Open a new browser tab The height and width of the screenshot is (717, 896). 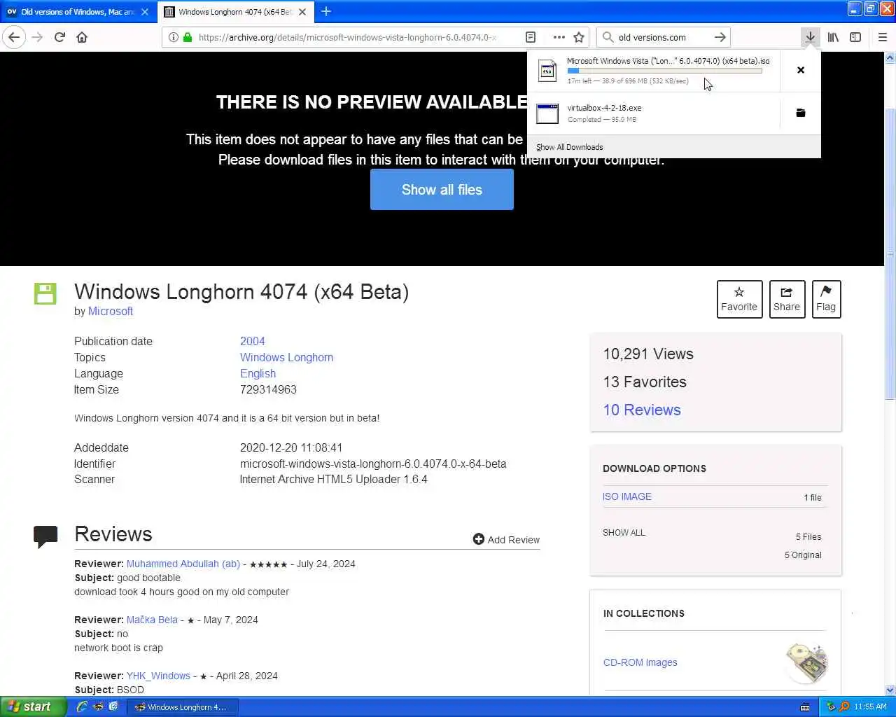(x=326, y=11)
